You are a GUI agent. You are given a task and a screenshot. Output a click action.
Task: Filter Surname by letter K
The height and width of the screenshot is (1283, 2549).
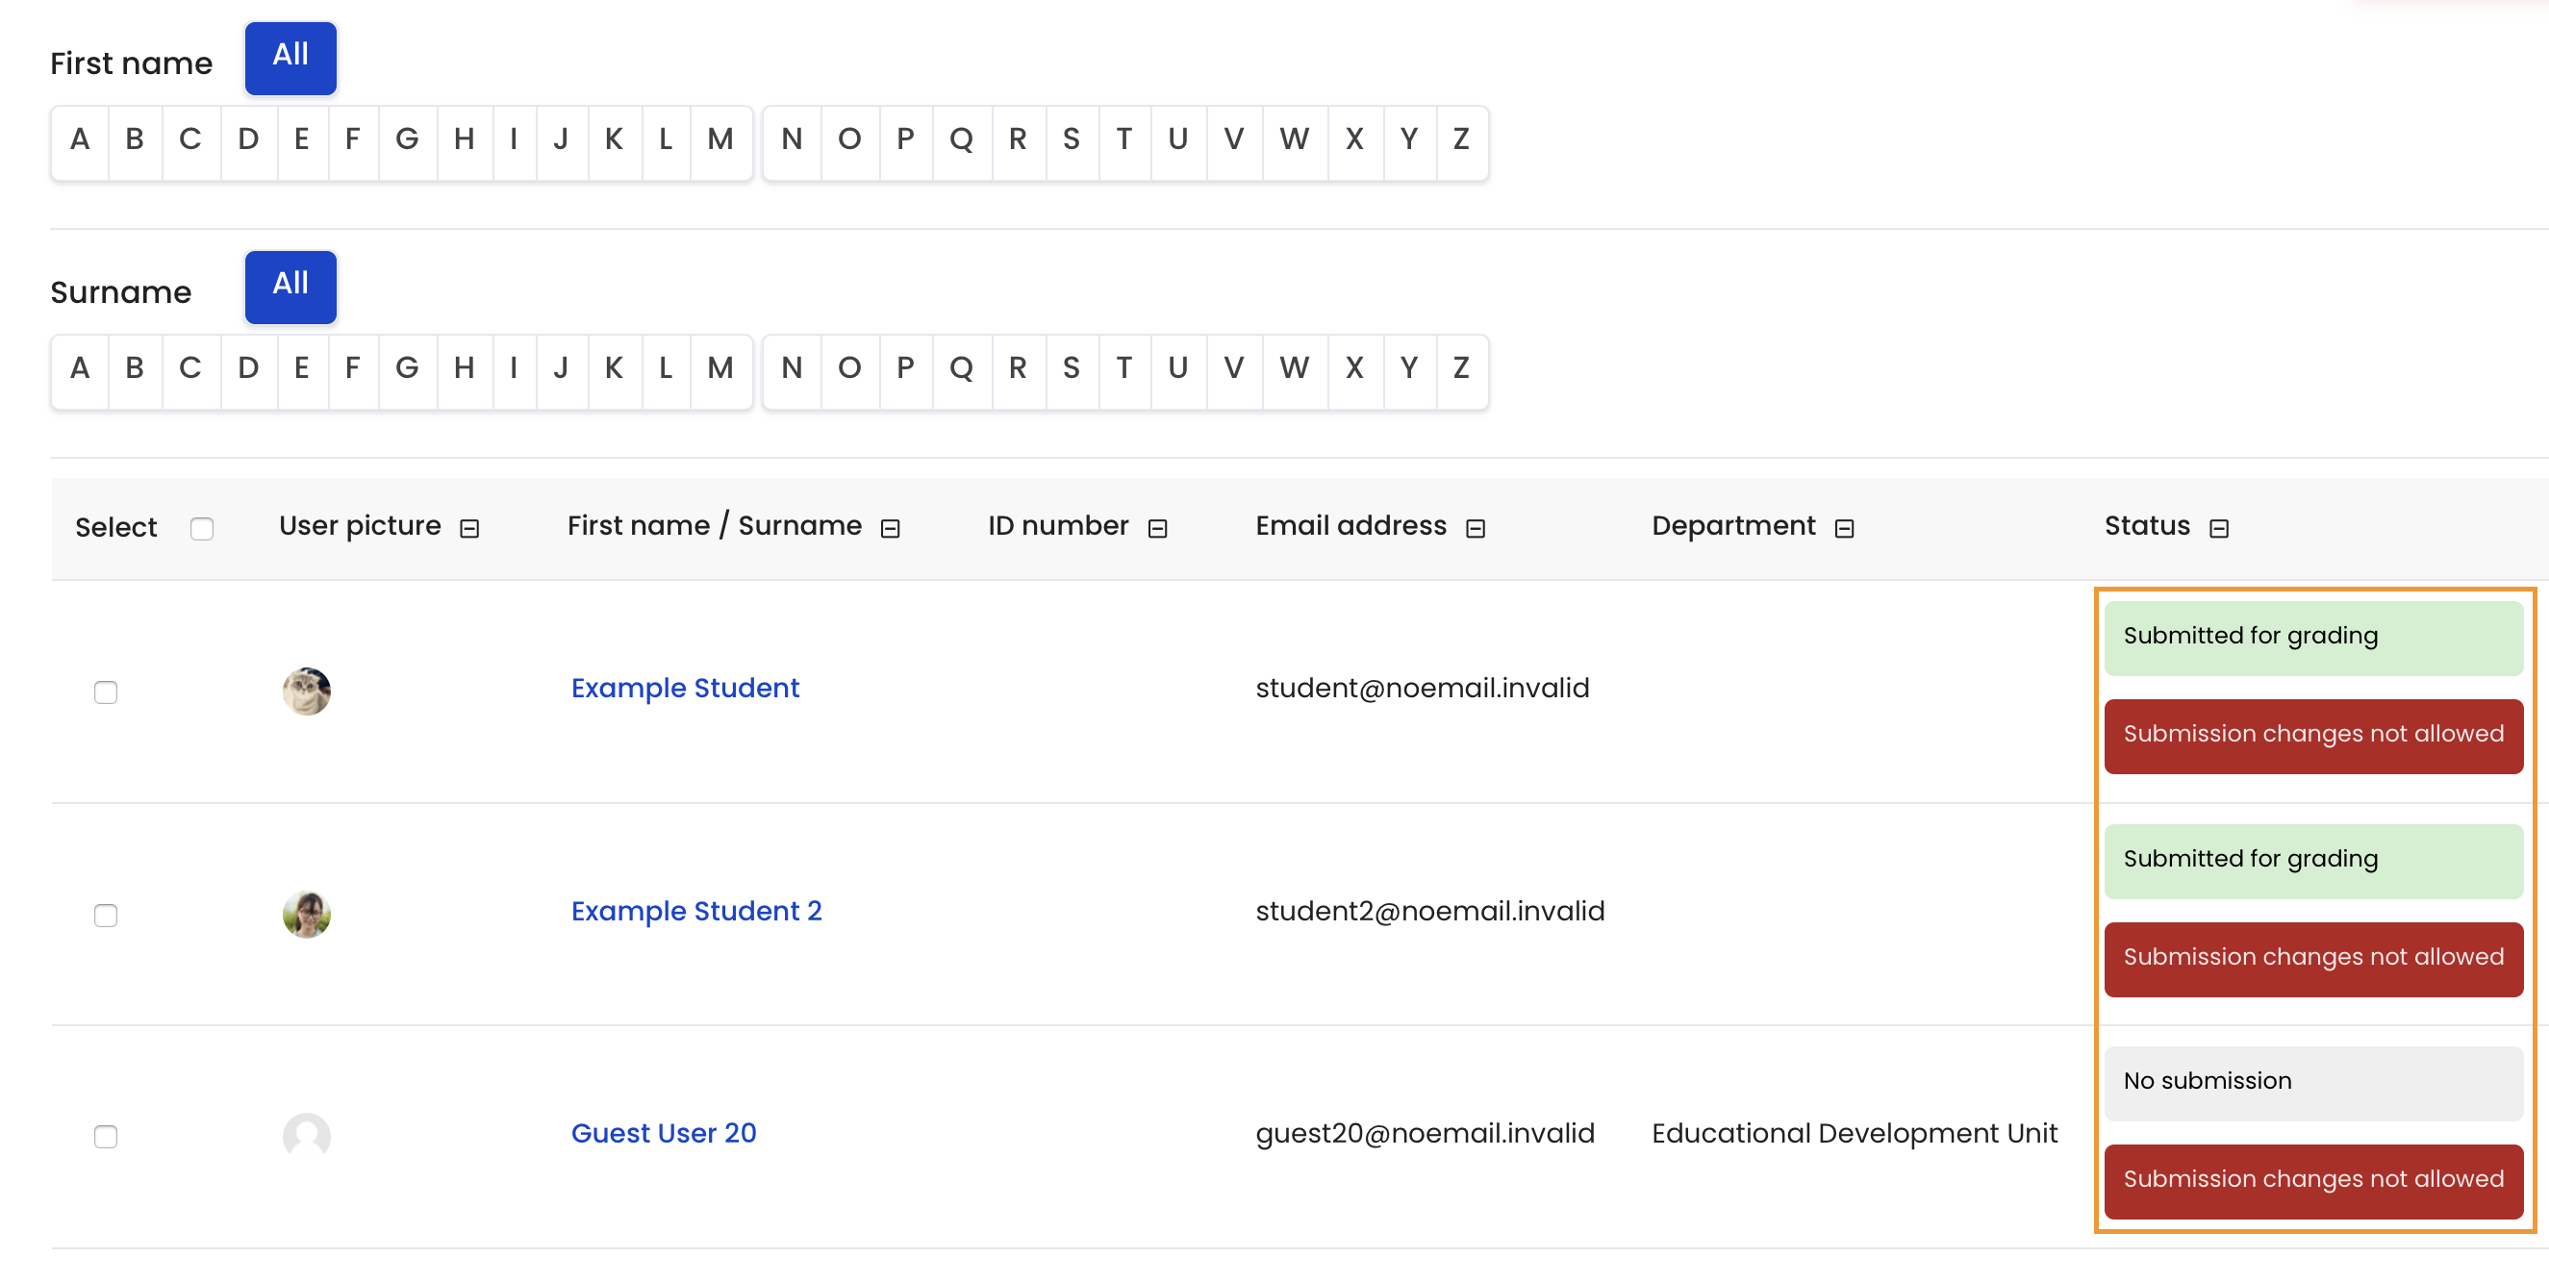(614, 371)
